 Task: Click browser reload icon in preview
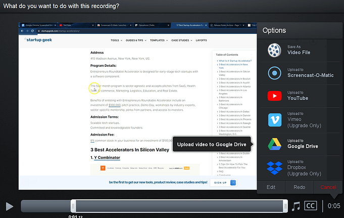coord(32,31)
